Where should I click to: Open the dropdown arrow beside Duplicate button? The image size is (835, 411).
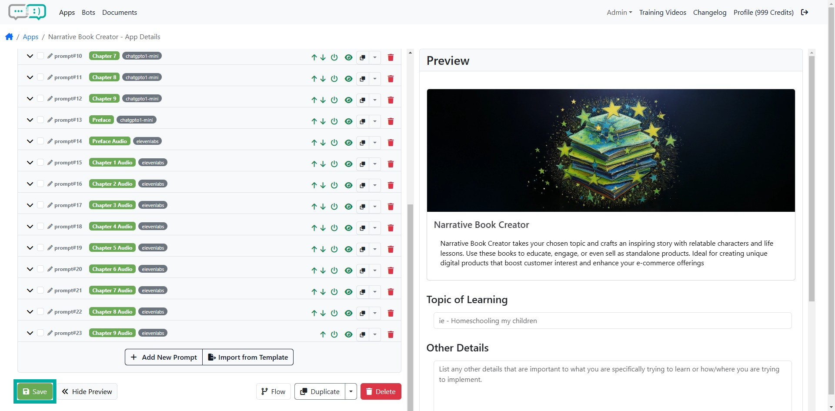point(351,391)
